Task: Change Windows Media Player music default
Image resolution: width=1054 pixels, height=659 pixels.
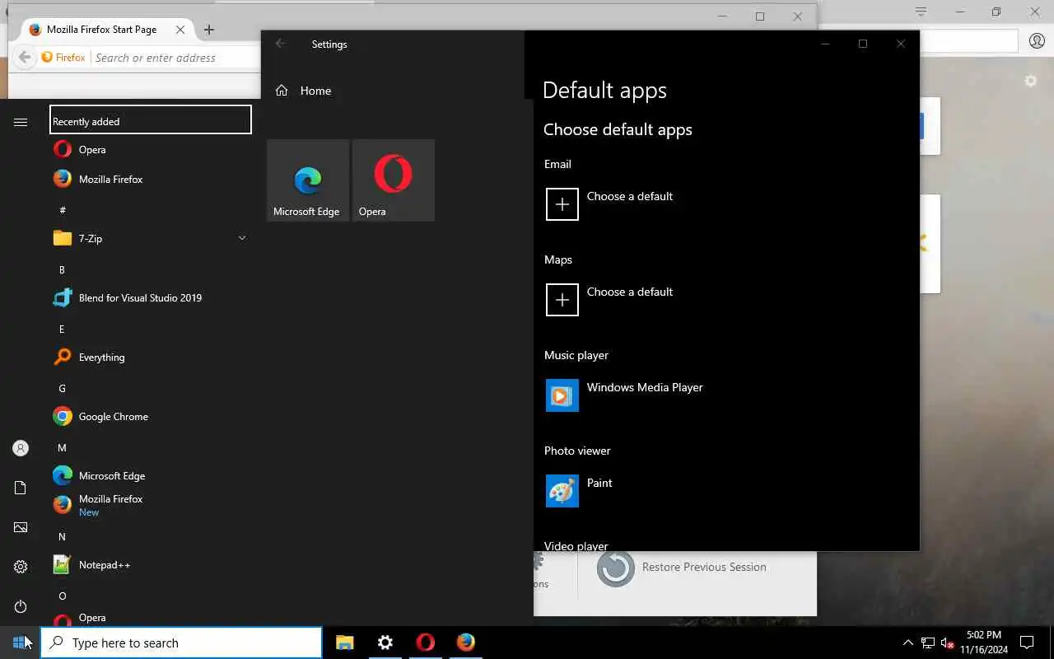Action: pos(626,395)
